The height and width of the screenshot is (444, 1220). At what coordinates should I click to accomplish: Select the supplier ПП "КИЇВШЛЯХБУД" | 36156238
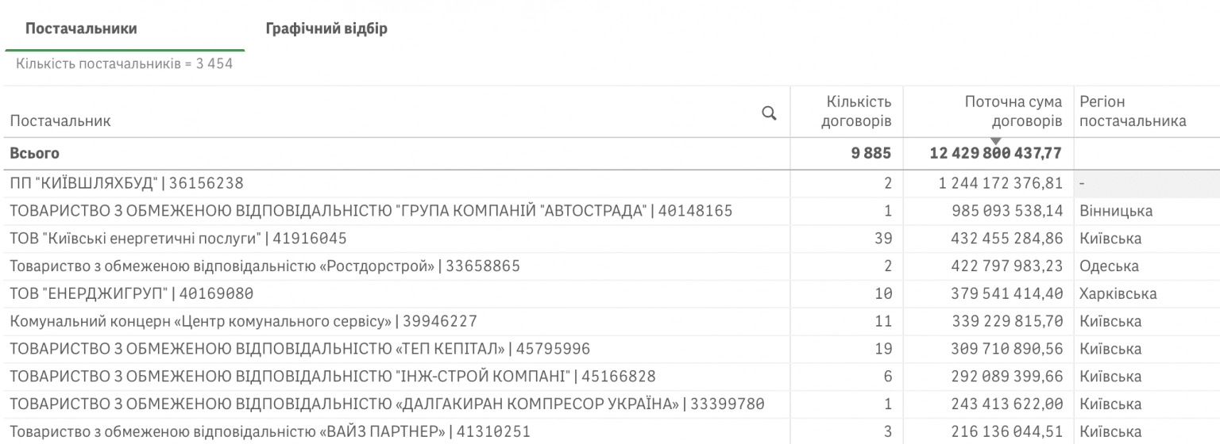click(126, 183)
